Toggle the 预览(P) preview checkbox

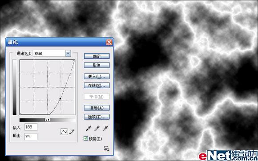tap(85, 138)
